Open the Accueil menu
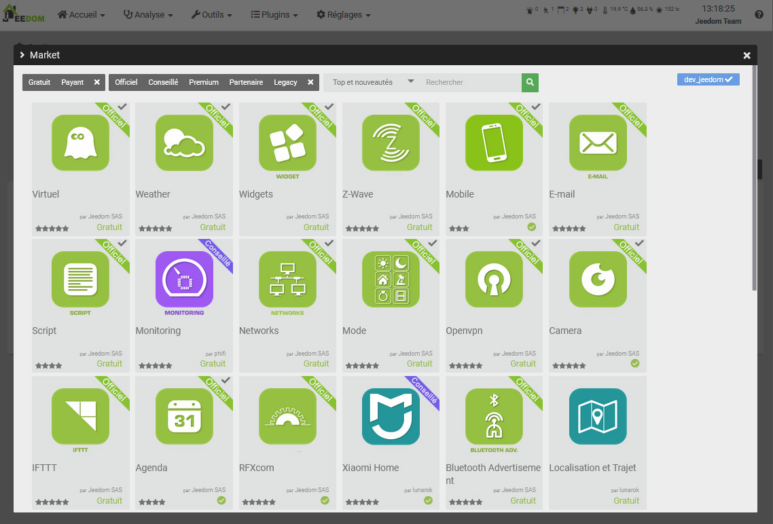773x524 pixels. coord(82,15)
